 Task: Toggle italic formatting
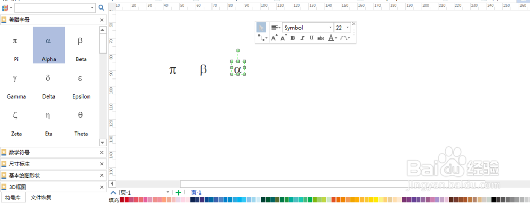pos(302,38)
